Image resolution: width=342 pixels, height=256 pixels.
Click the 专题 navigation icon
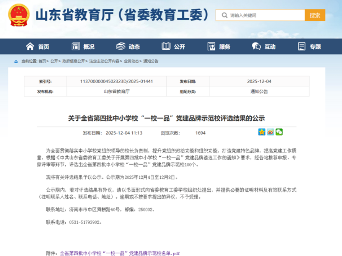(x=302, y=47)
